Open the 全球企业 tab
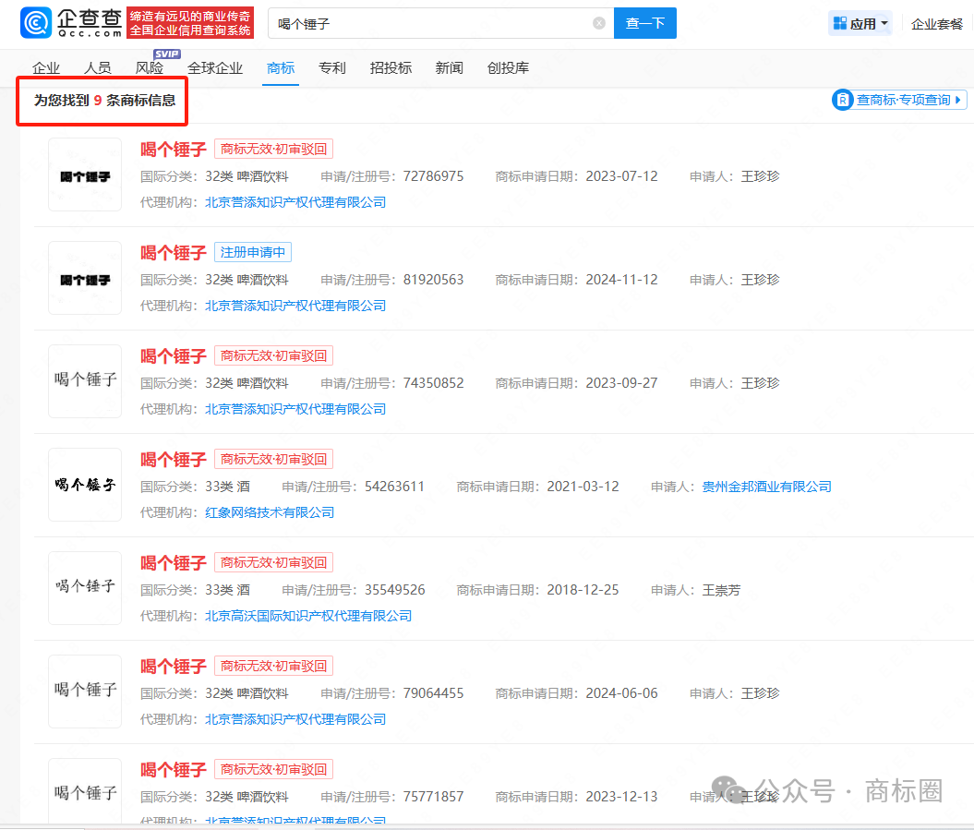Viewport: 974px width, 830px height. 214,67
